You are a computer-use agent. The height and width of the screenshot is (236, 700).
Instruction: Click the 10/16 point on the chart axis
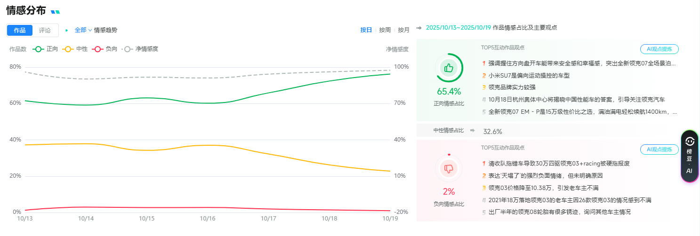click(x=208, y=218)
